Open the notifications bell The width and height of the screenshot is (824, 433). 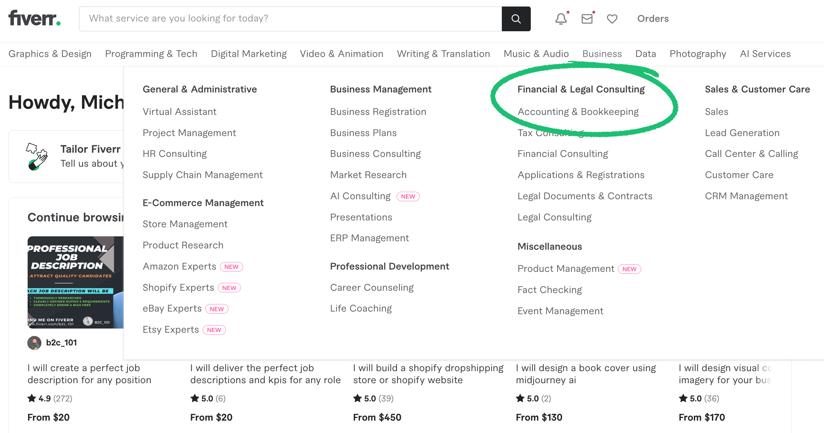point(560,19)
